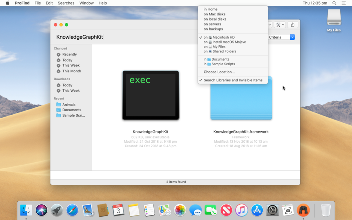The height and width of the screenshot is (220, 352).
Task: Select 'on My Files' location in the menu
Action: 233,47
